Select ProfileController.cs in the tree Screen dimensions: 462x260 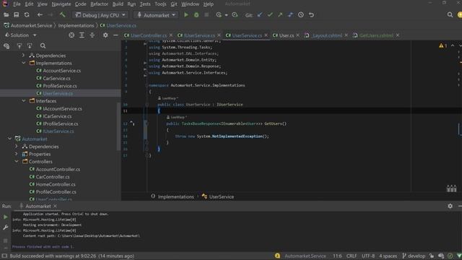click(x=56, y=192)
